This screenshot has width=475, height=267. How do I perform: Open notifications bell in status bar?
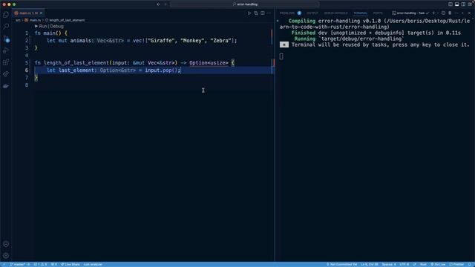coord(470,264)
